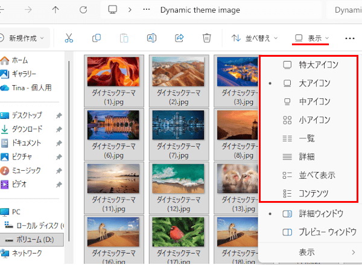Screen dimensions: 362x265
Task: Open ビデオ quick access folder
Action: tap(13, 184)
